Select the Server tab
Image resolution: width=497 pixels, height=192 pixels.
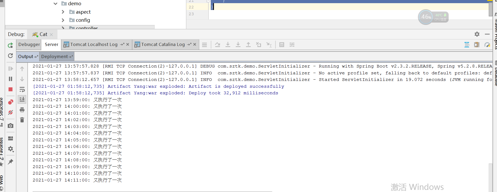point(52,44)
